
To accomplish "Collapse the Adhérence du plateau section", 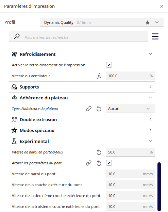I will [x=82, y=98].
